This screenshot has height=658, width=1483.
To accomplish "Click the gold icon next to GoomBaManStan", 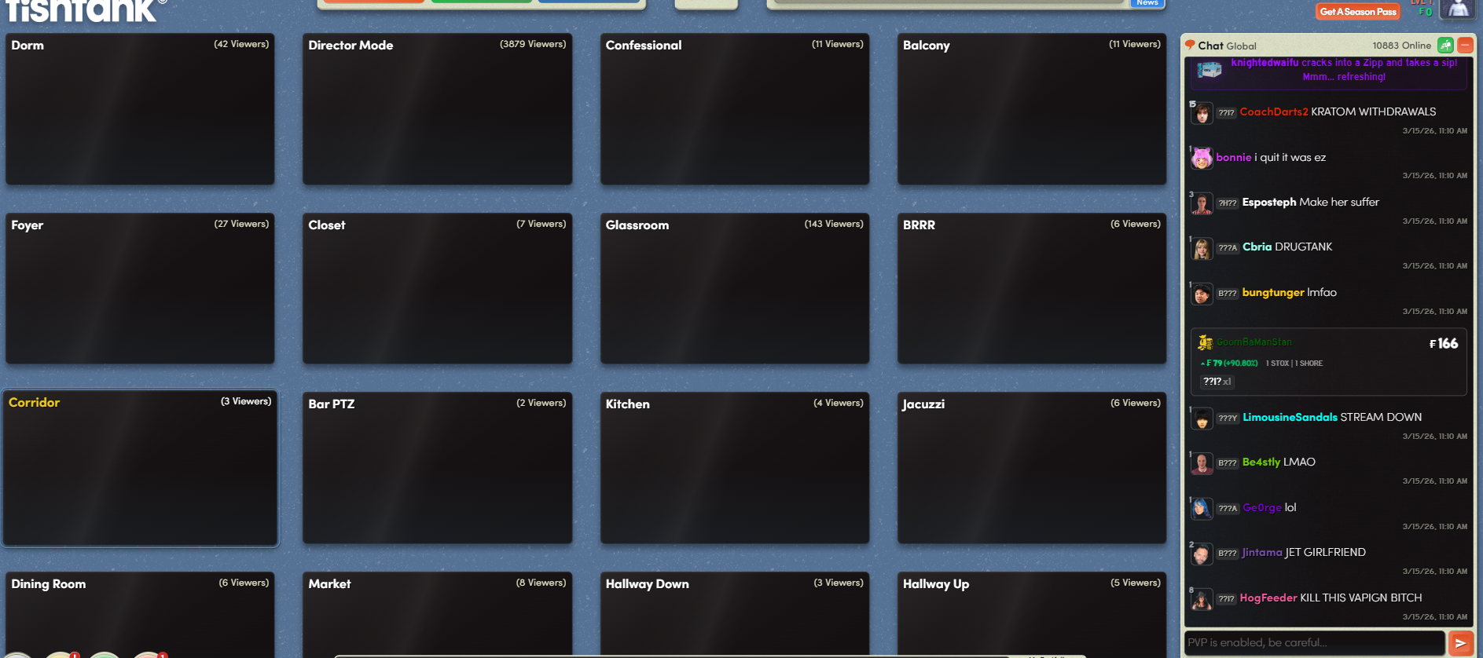I will point(1205,342).
